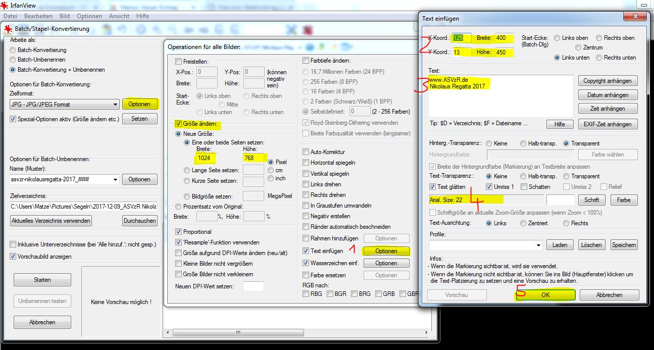
Task: Click Abbrechen in the Batch dialog
Action: (42, 322)
